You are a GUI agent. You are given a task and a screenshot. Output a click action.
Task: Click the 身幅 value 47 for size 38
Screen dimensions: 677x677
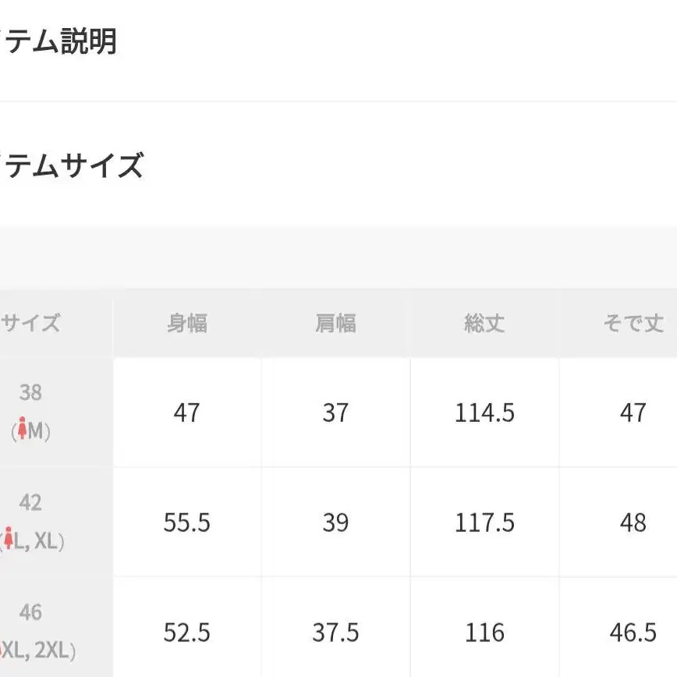[187, 413]
